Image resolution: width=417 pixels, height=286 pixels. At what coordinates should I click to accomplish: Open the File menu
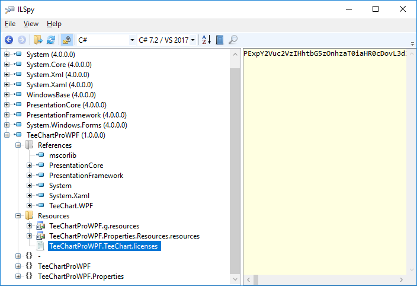(x=10, y=24)
